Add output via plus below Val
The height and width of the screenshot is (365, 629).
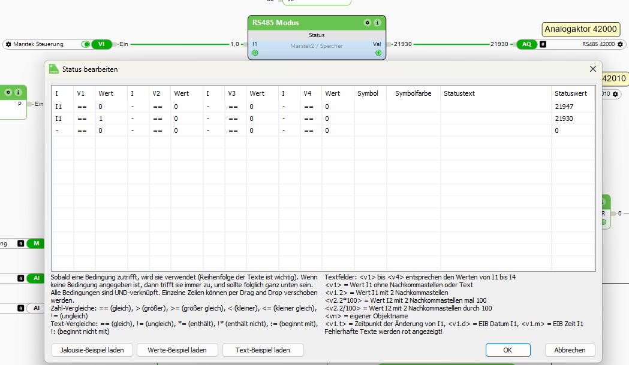(378, 53)
